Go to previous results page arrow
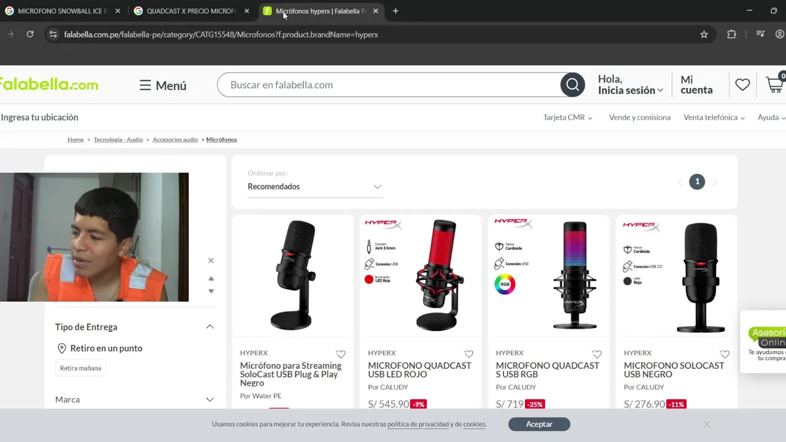 click(x=680, y=182)
